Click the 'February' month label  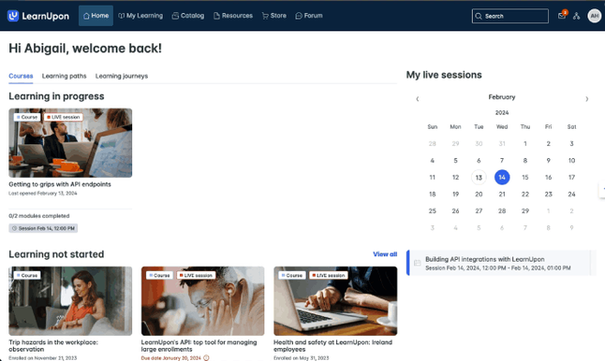pyautogui.click(x=502, y=97)
